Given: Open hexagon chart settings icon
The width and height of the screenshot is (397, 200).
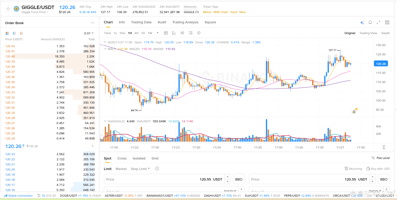Looking at the screenshot, I should (x=199, y=33).
